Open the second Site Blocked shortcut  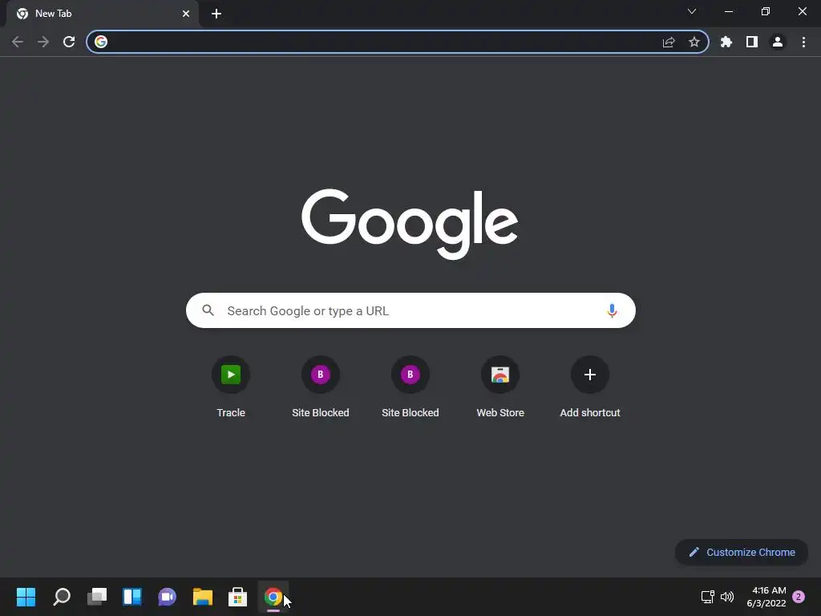410,387
